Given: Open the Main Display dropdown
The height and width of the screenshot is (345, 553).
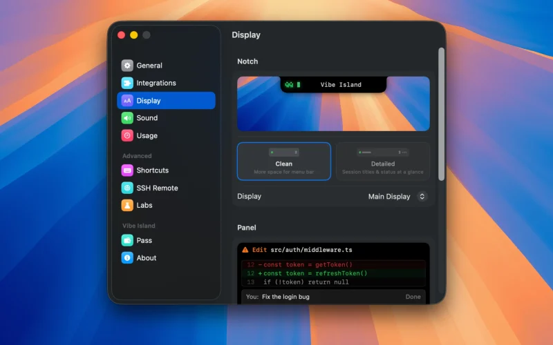Looking at the screenshot, I should coord(398,197).
